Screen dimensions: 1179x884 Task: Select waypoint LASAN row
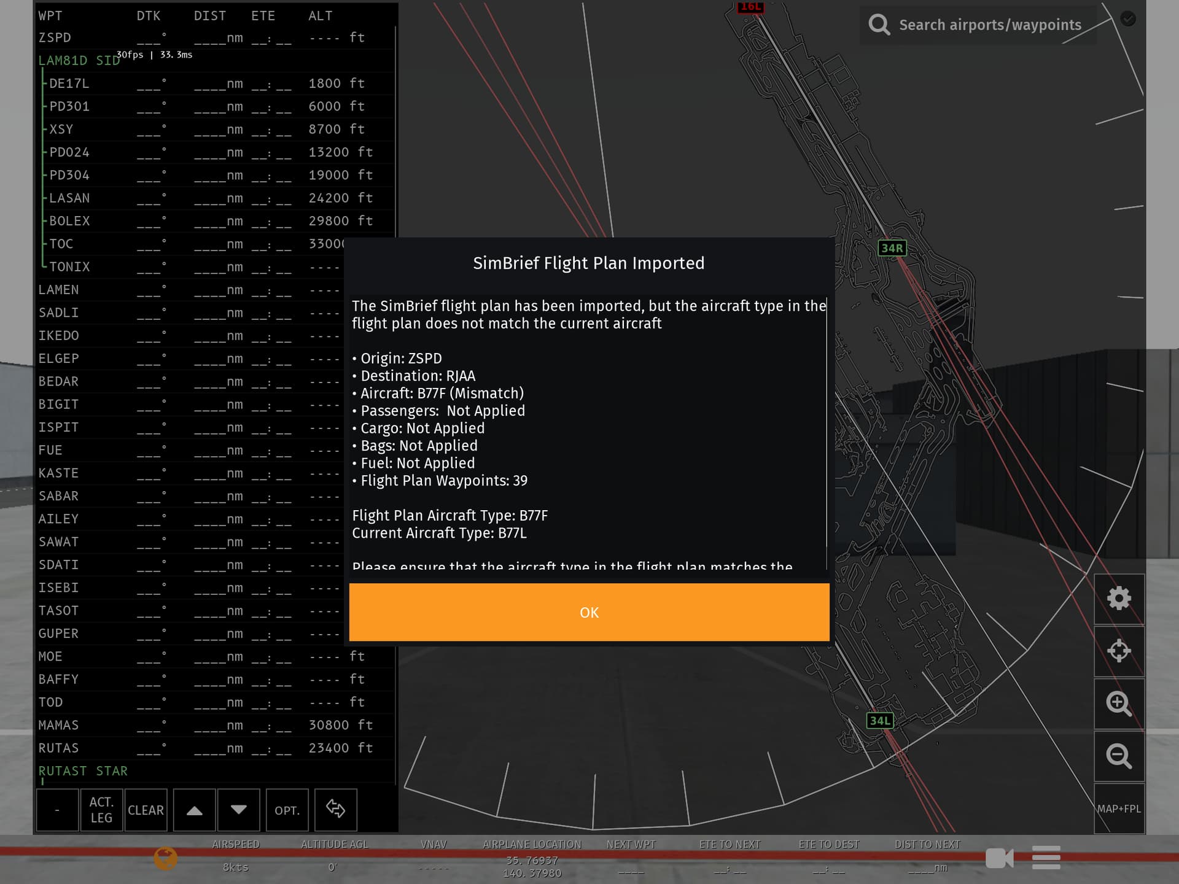(215, 198)
